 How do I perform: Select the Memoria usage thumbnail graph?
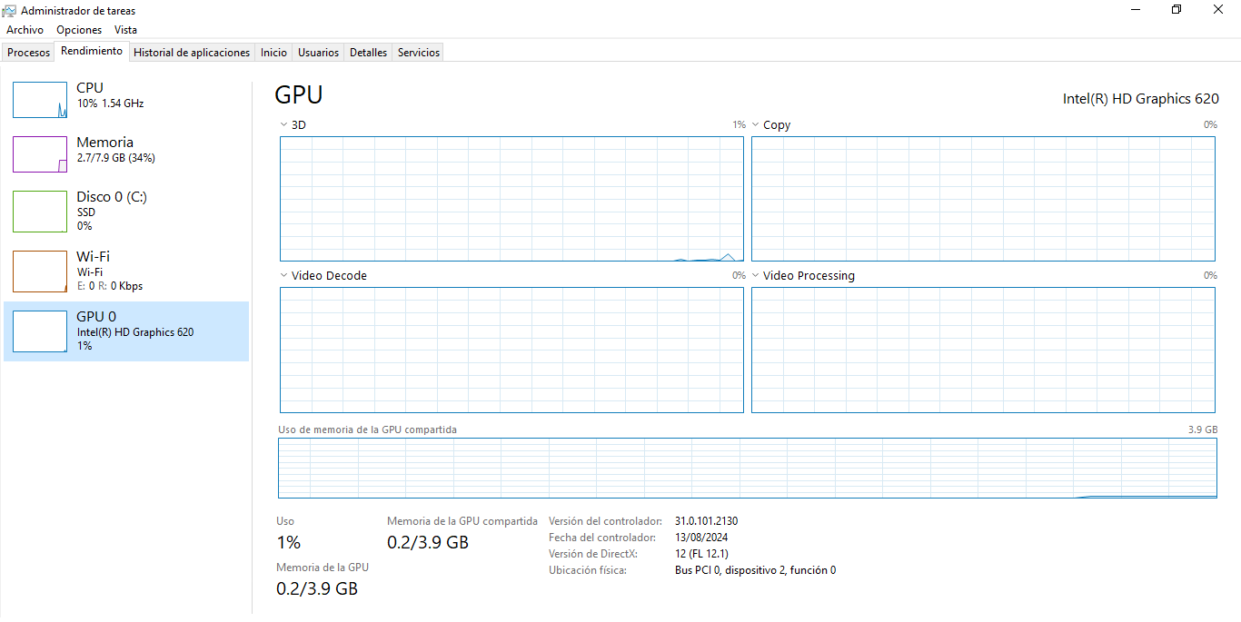pos(40,154)
